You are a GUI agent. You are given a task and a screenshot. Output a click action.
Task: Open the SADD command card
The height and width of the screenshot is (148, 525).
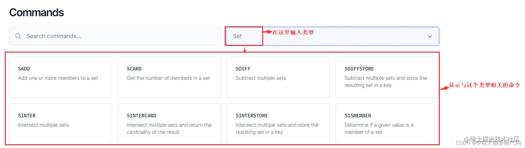60,77
